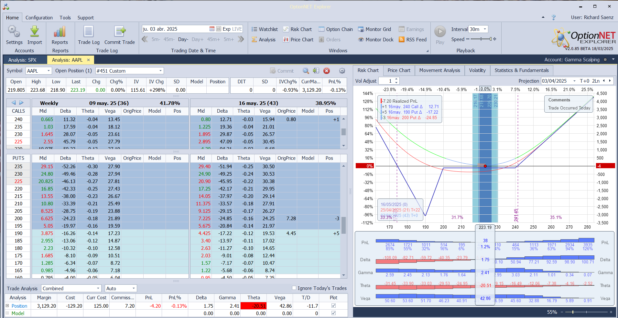Click the Commit Trade icon in ribbon
The image size is (618, 318).
tap(120, 31)
